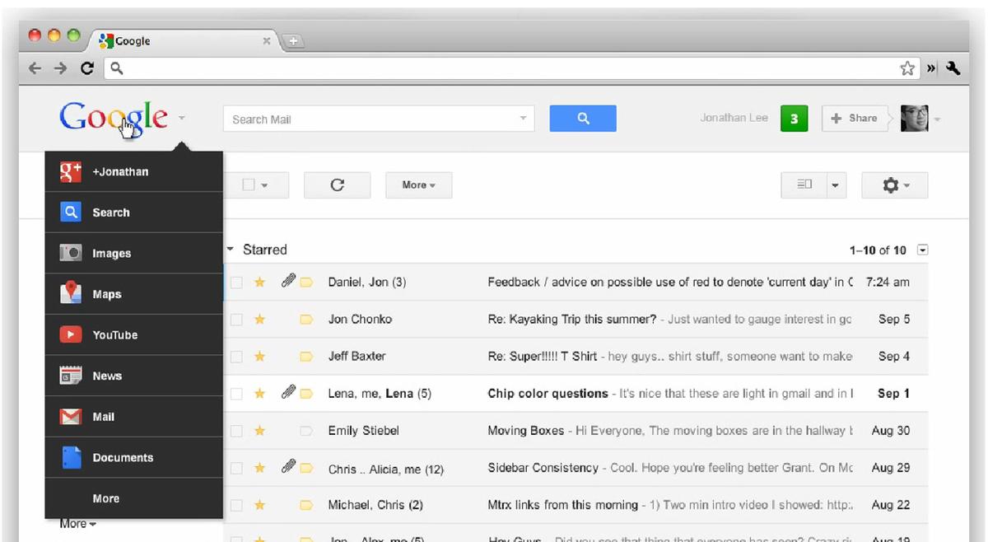Open a new browser tab
Screen dimensions: 988x542
click(293, 41)
